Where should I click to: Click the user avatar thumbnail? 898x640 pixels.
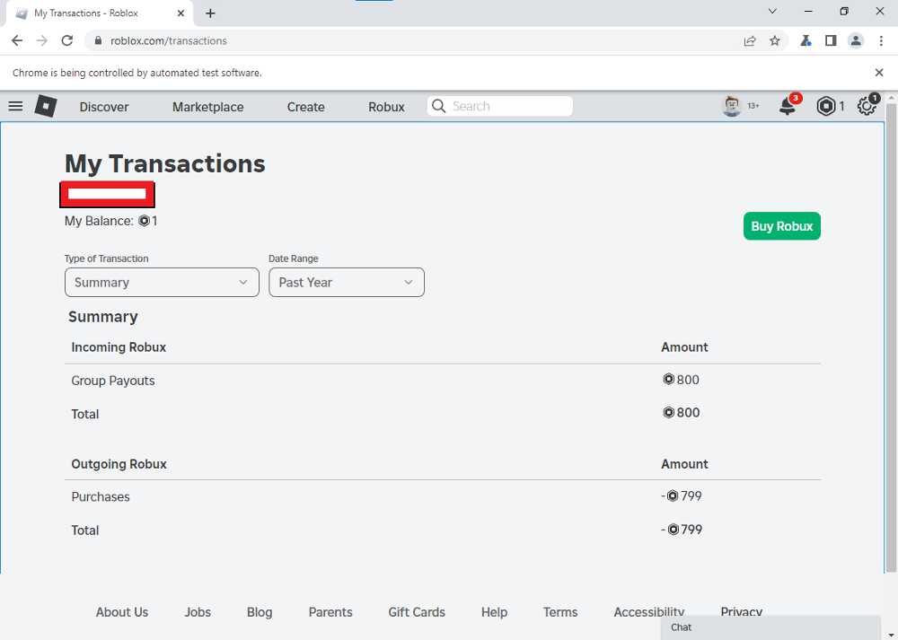click(732, 106)
